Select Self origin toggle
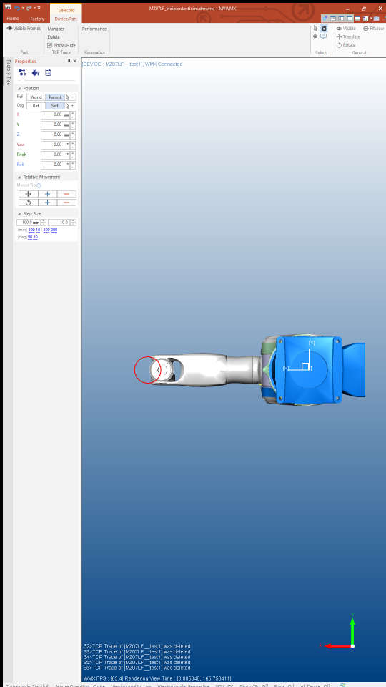Viewport: 386px width, 687px height. pos(55,106)
